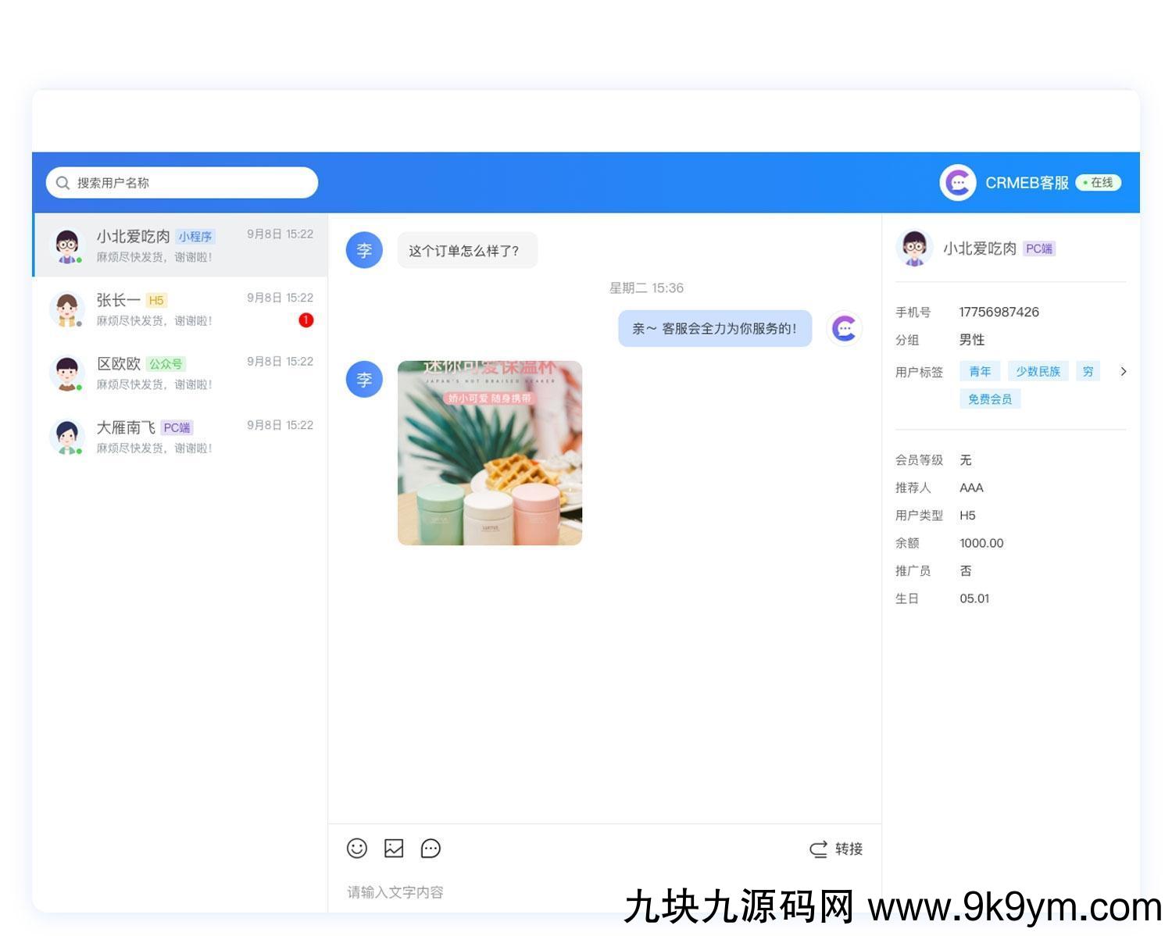This screenshot has height=936, width=1172.
Task: Click the 转接 transfer button
Action: click(x=836, y=849)
